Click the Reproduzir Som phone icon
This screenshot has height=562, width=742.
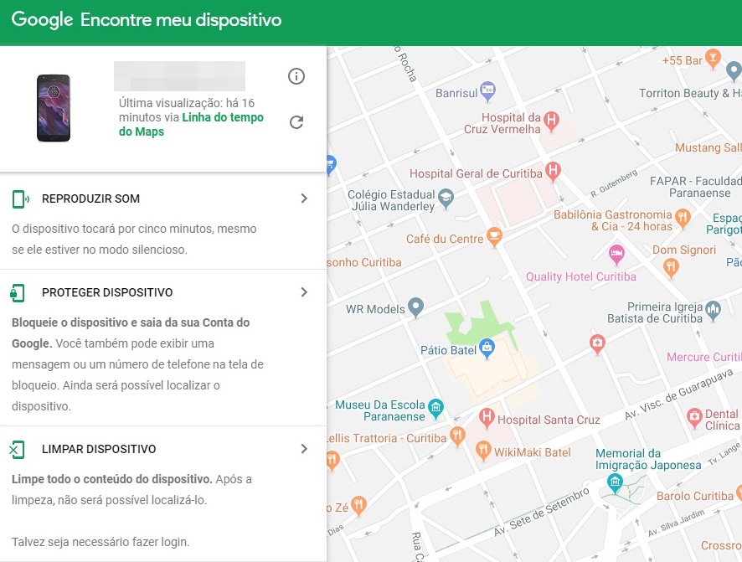(20, 199)
